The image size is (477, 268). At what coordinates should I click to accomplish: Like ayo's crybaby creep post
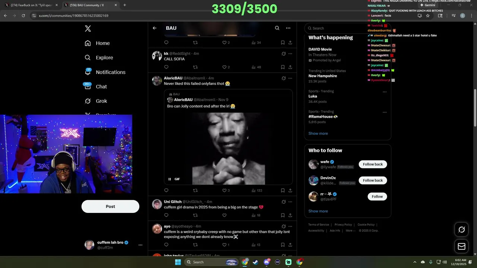[x=225, y=245]
